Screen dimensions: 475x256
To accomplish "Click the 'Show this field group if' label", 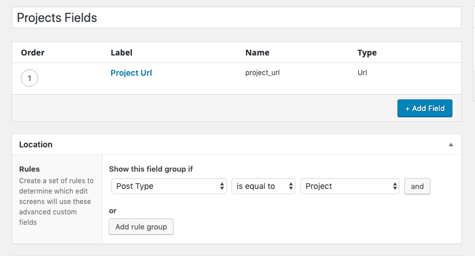I will (x=151, y=169).
